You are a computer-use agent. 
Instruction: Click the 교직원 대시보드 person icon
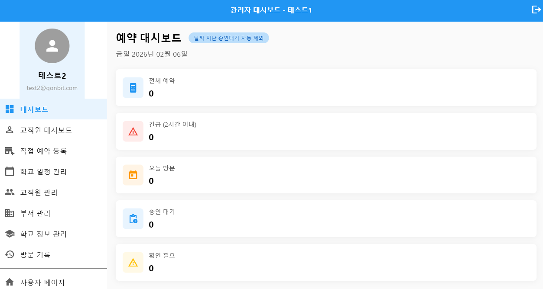[10, 130]
